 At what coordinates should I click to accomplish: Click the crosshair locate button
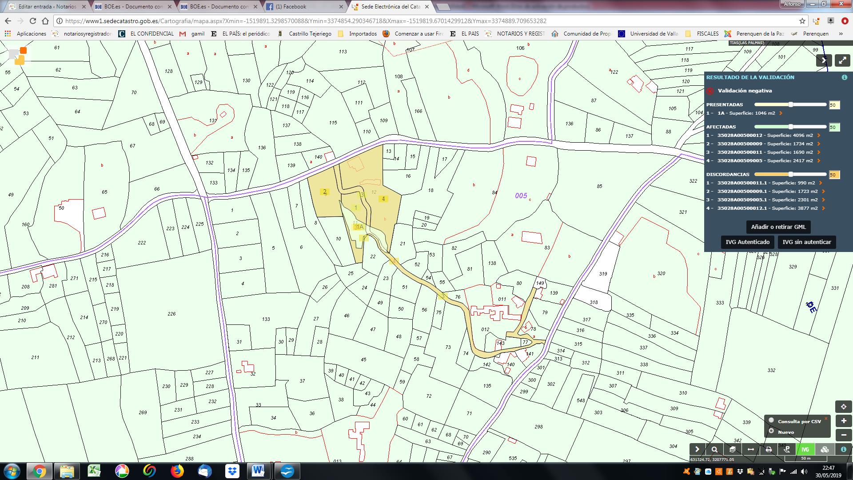[x=843, y=407]
